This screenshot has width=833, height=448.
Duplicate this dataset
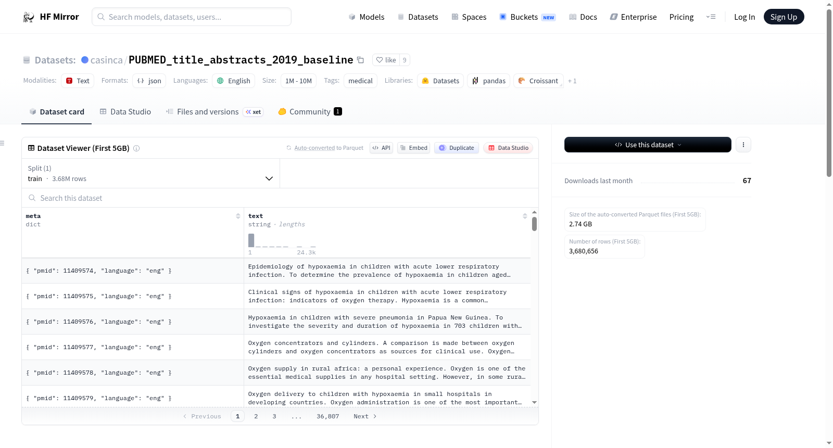pos(457,148)
